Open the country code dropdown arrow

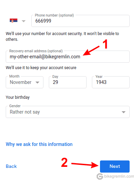coord(24,21)
